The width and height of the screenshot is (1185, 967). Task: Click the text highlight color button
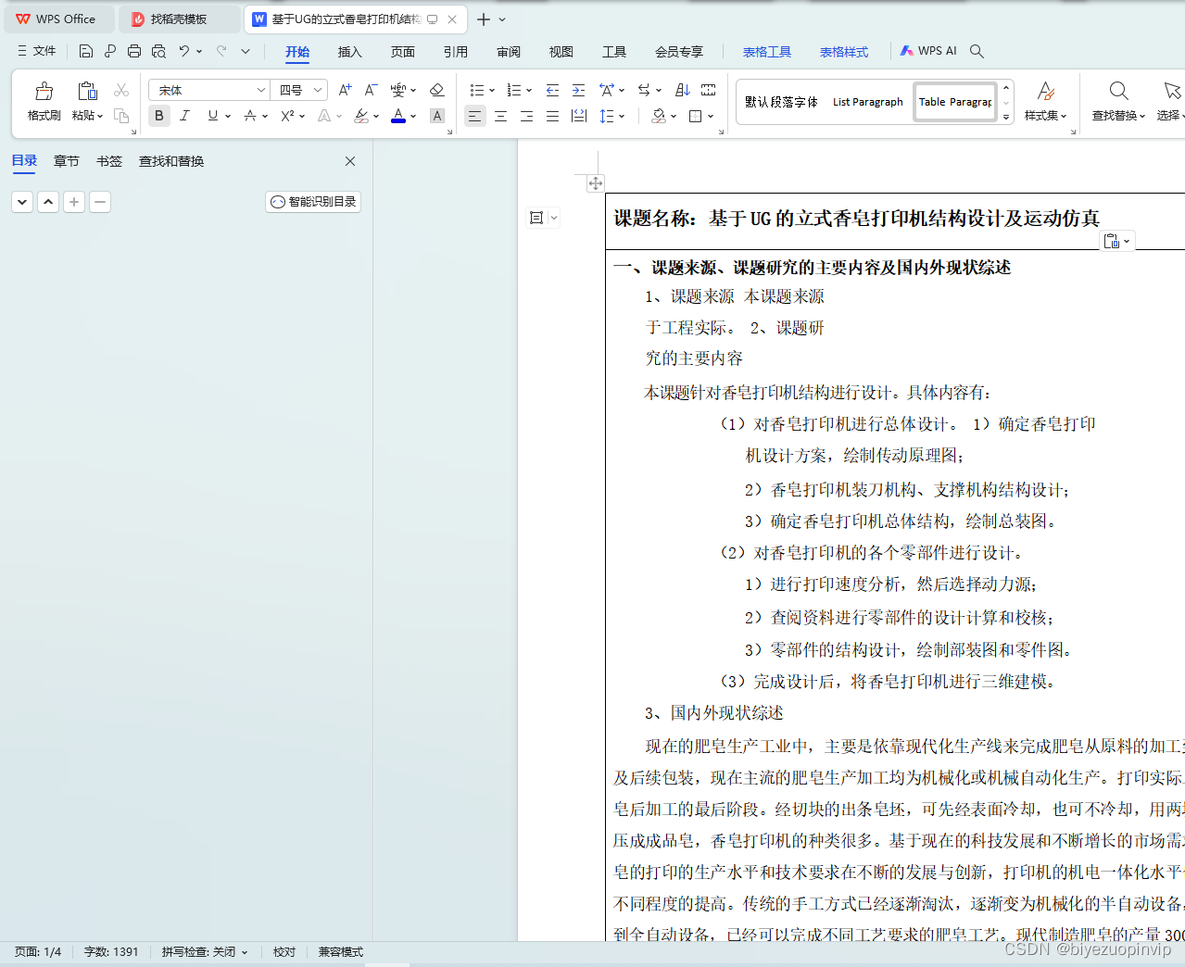point(361,116)
